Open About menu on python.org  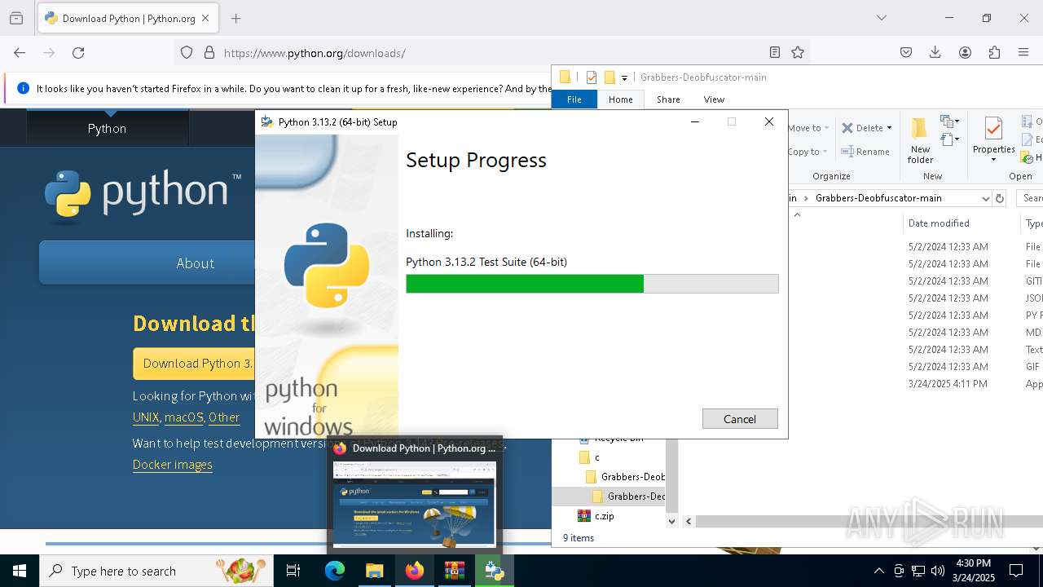[196, 263]
